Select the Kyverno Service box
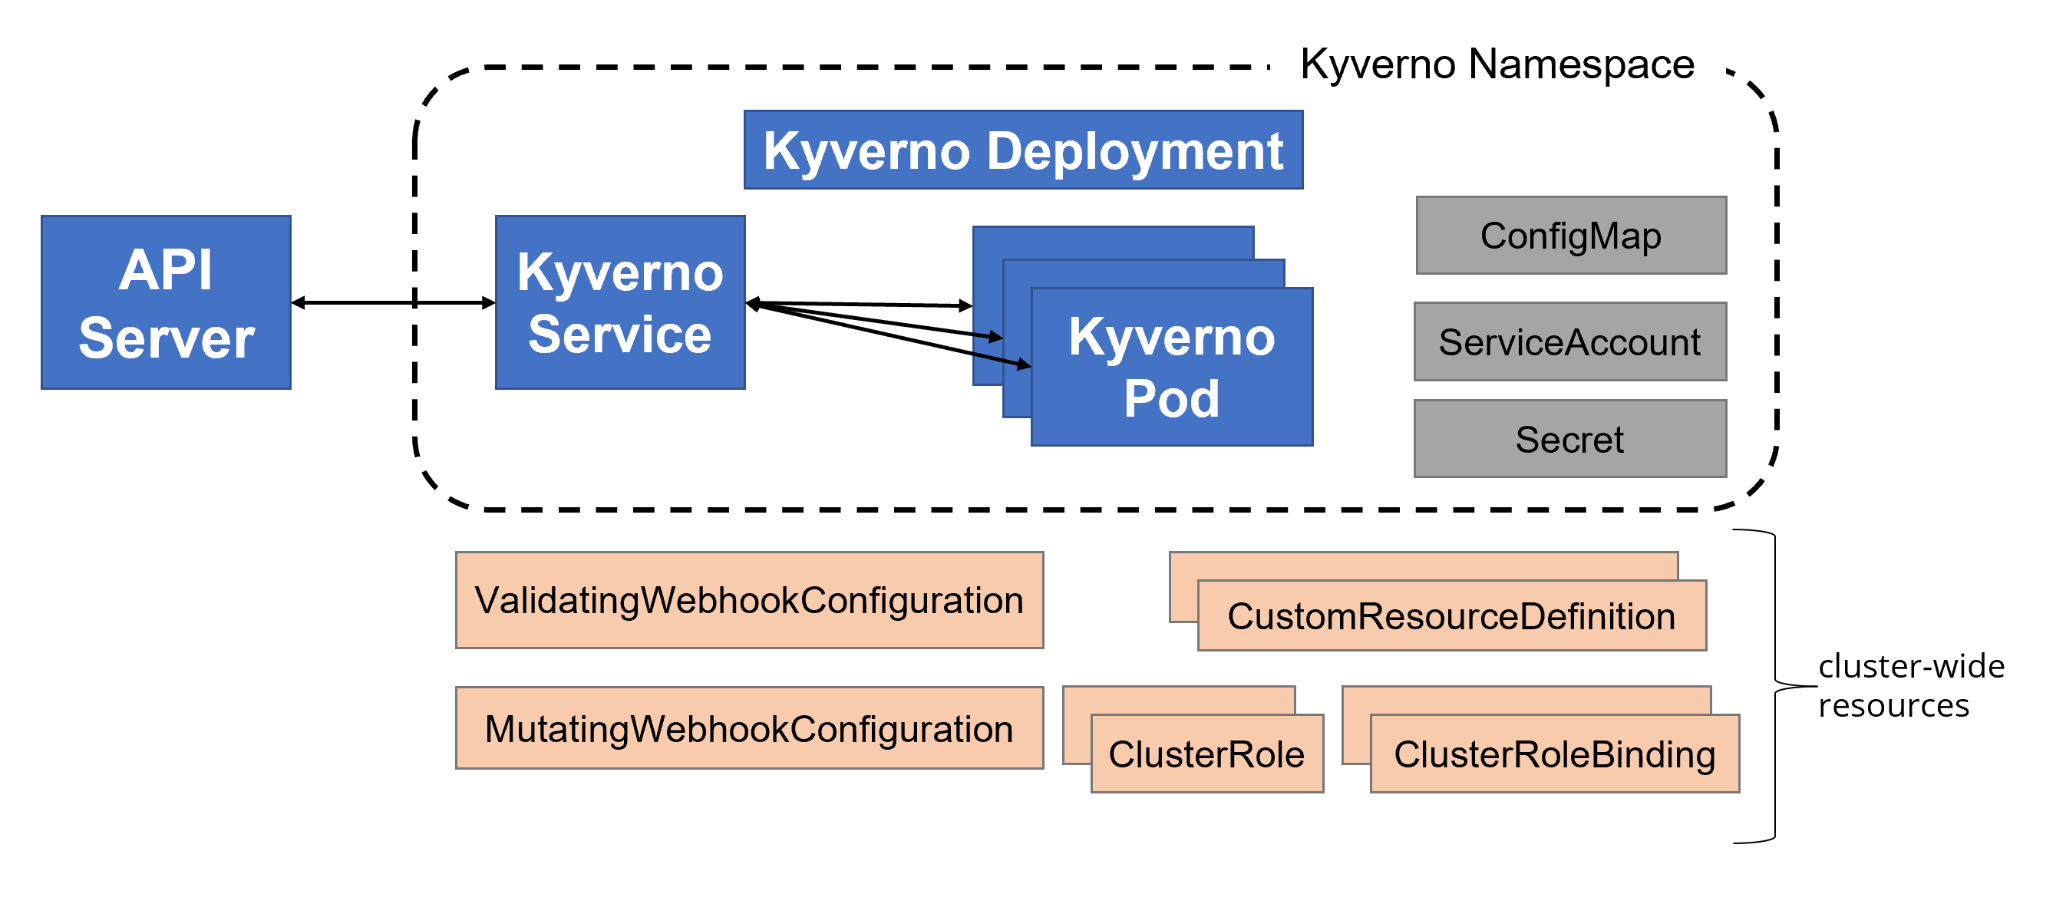 (x=620, y=302)
